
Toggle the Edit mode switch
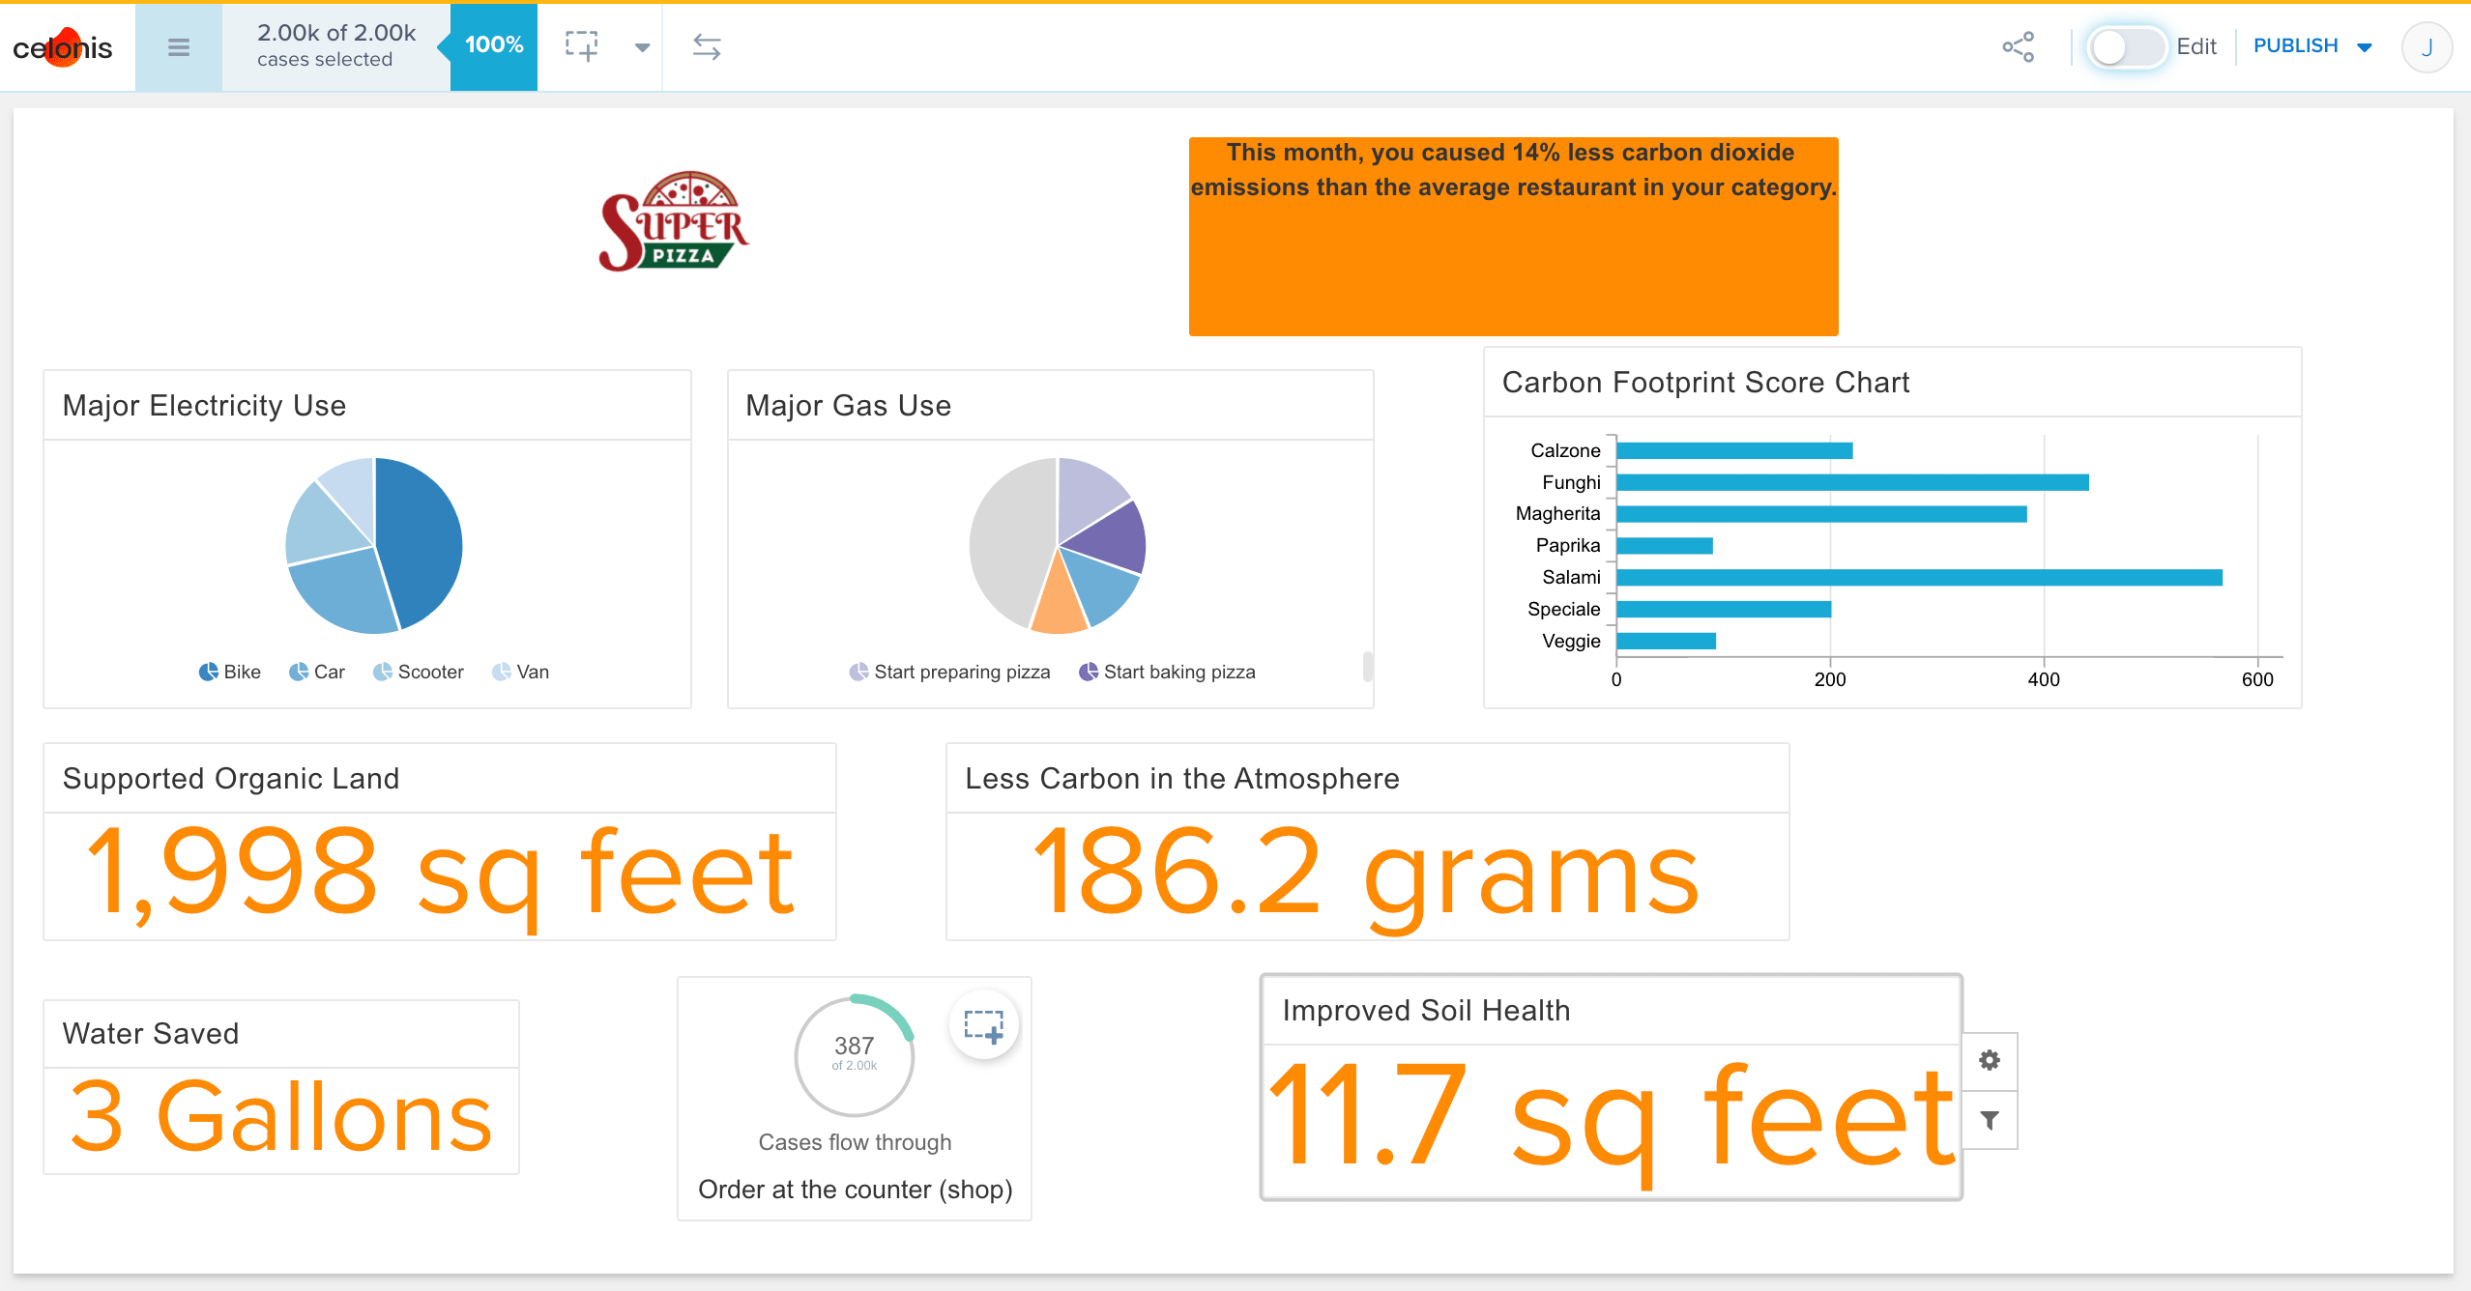(x=2125, y=46)
